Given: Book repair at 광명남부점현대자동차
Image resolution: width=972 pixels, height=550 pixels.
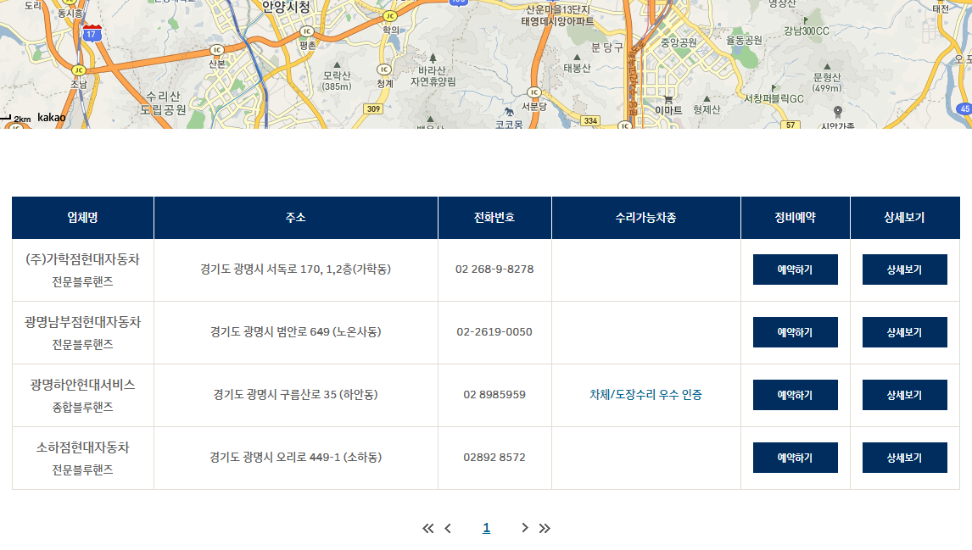Looking at the screenshot, I should (x=796, y=332).
